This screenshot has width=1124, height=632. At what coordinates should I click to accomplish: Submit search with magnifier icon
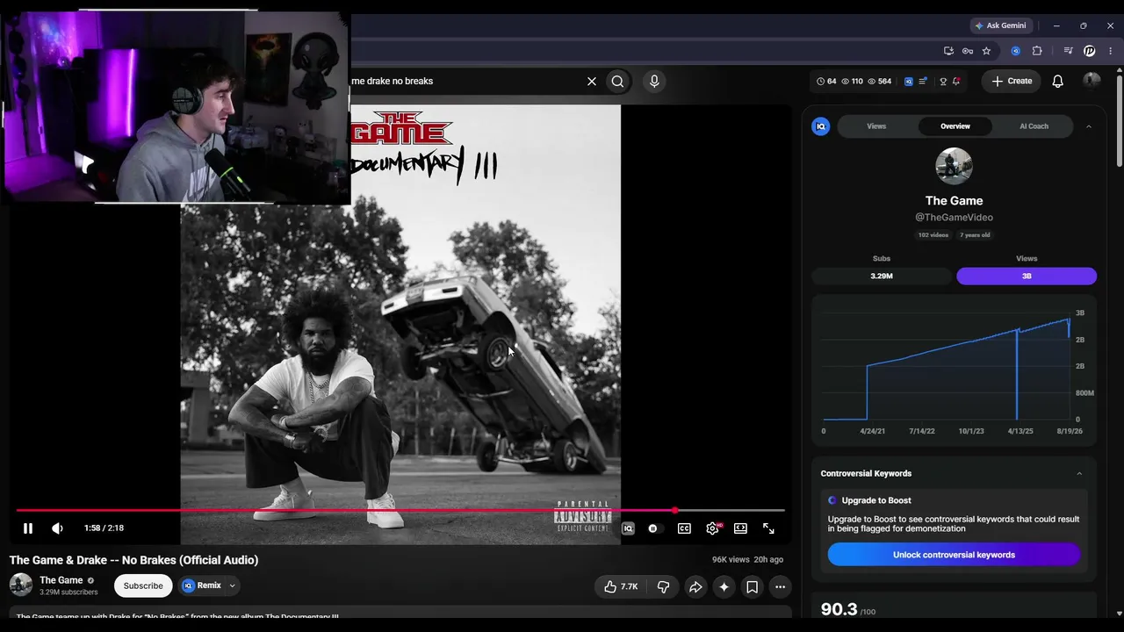click(618, 81)
